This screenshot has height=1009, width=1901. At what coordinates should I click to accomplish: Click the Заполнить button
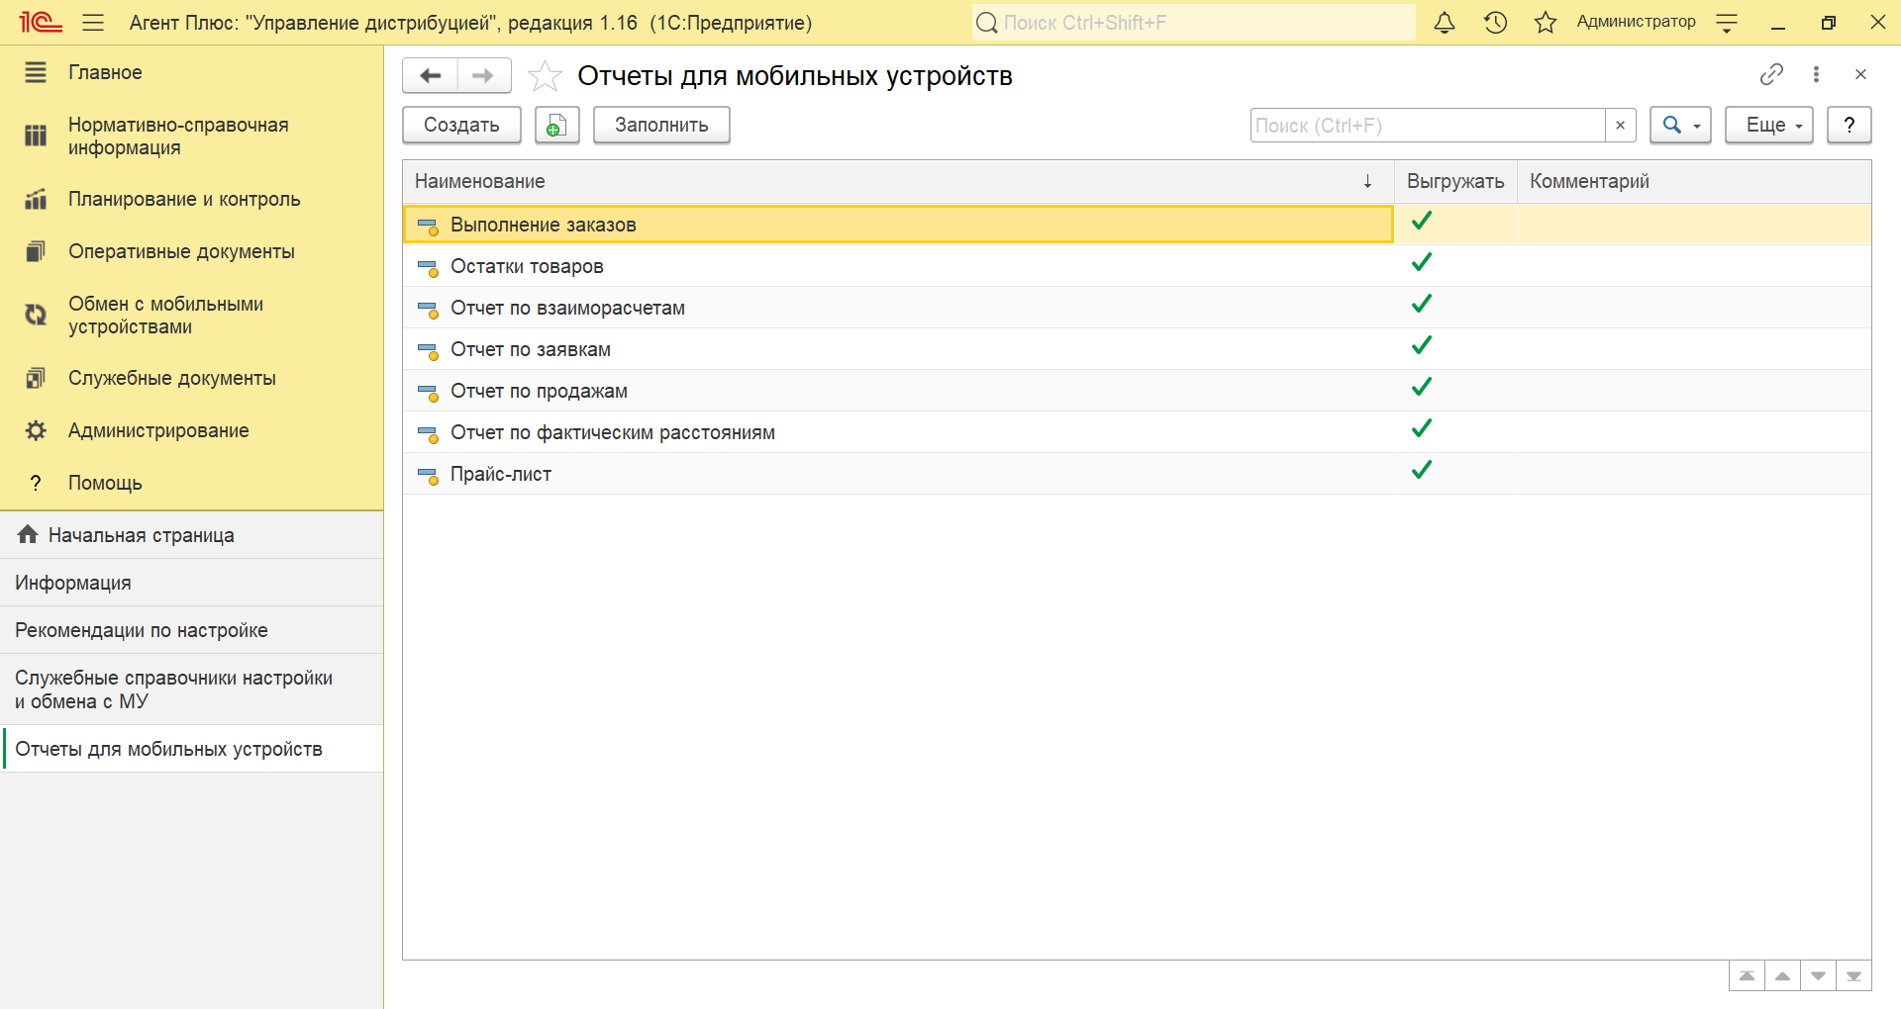coord(661,126)
